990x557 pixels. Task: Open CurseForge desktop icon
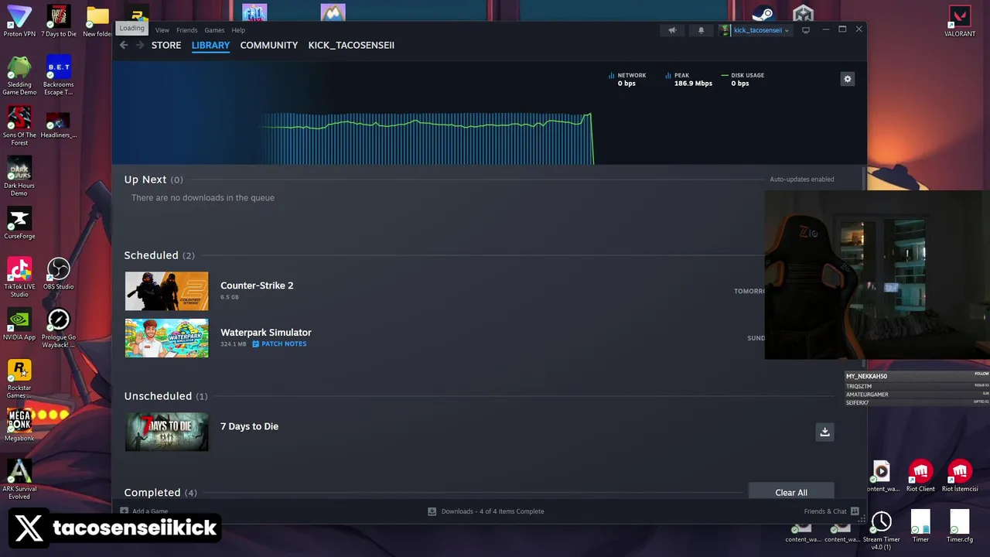tap(19, 223)
